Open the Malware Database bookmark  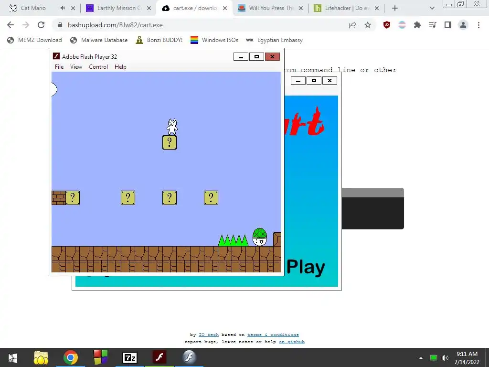pos(99,40)
